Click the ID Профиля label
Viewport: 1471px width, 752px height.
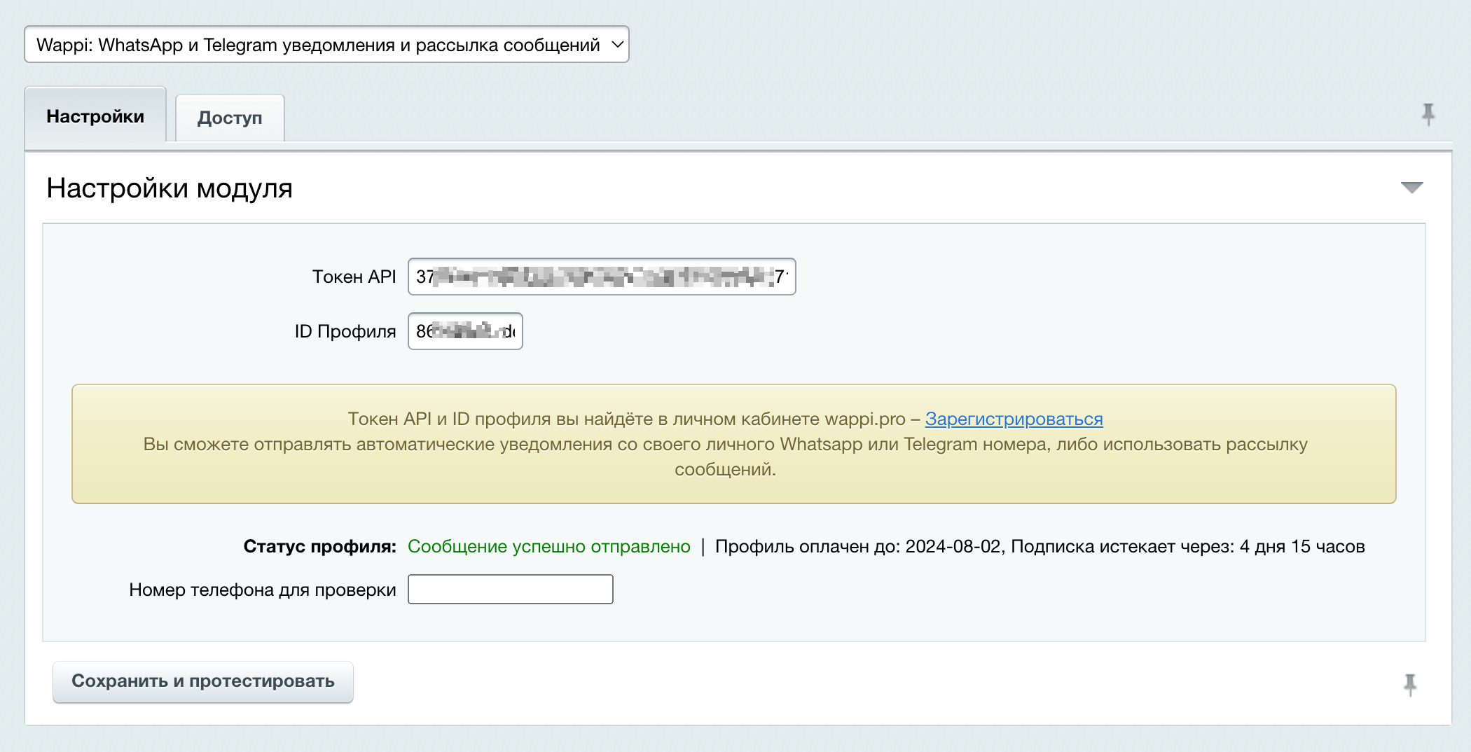pyautogui.click(x=345, y=332)
